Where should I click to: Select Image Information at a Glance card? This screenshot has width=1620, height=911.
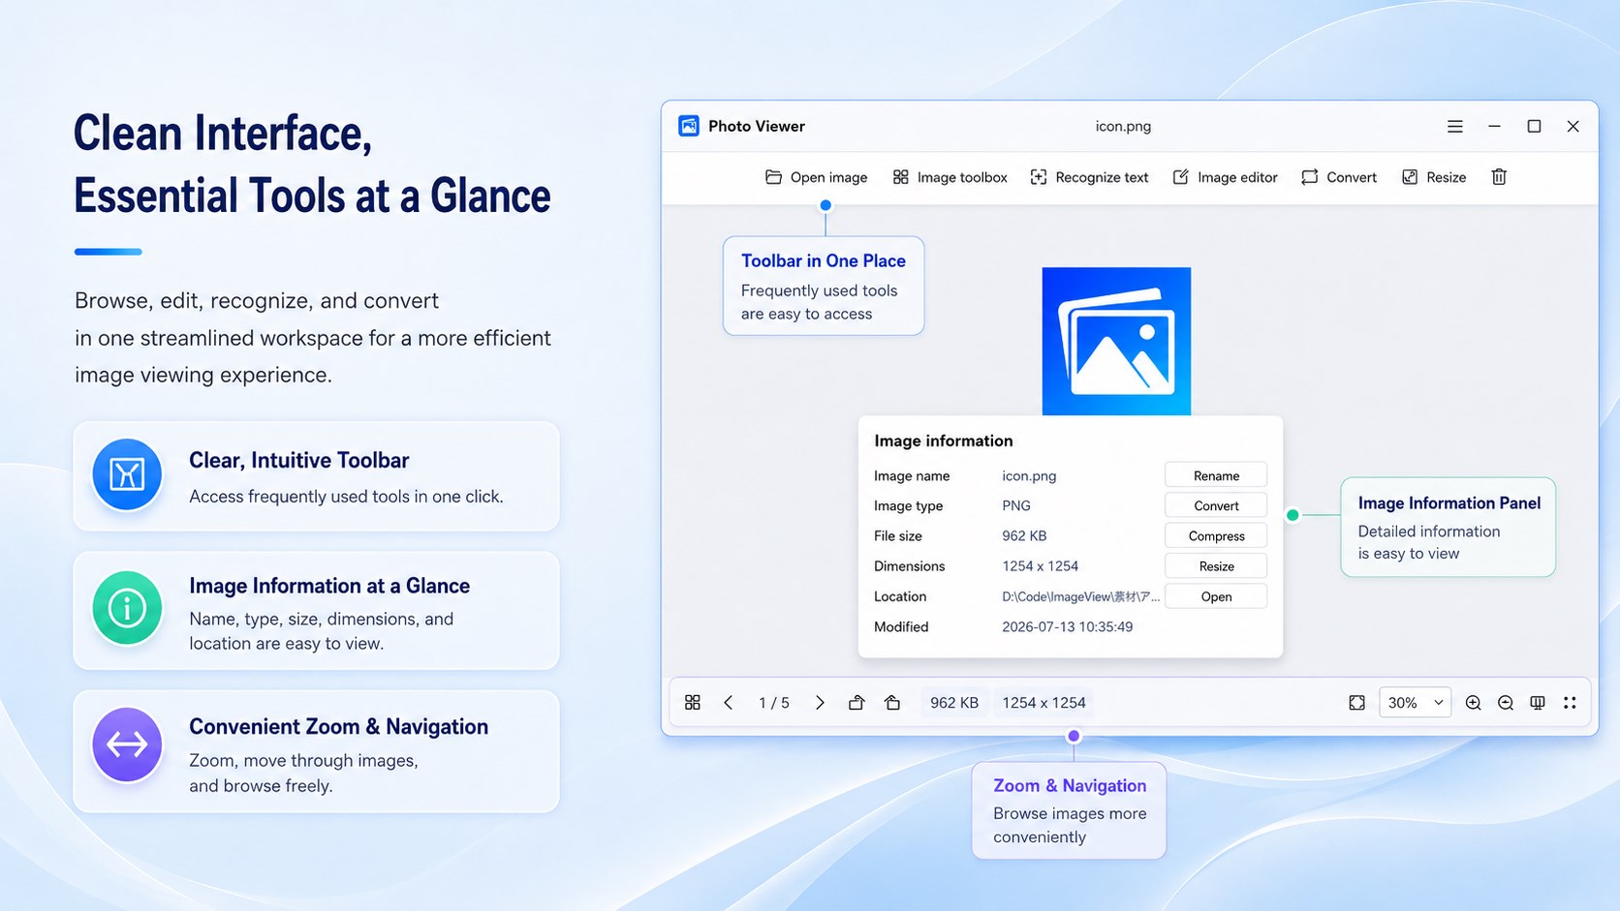316,611
